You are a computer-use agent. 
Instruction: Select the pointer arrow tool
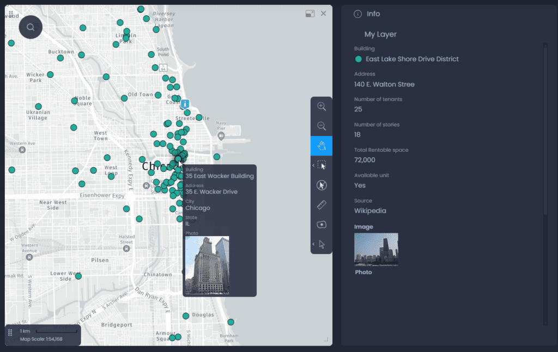(x=322, y=244)
